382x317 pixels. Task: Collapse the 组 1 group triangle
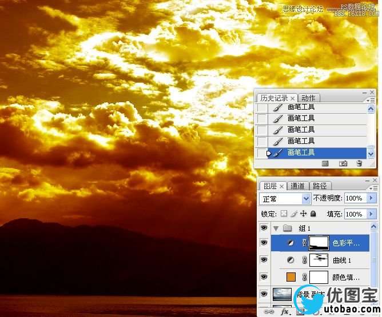click(276, 228)
